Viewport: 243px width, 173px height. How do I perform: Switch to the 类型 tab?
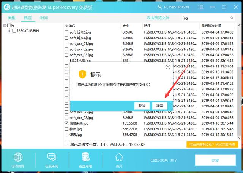[x=12, y=18]
